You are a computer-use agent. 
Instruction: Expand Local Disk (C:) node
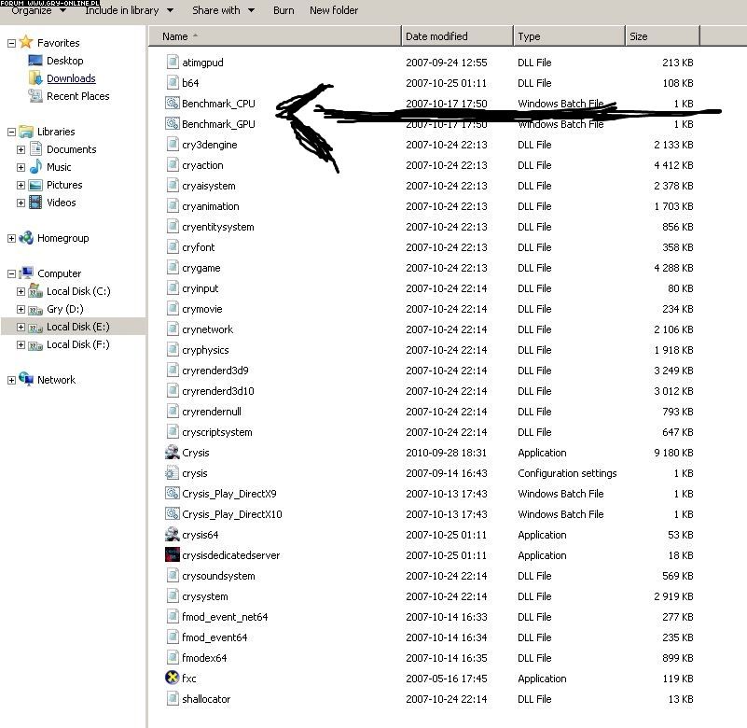(21, 291)
